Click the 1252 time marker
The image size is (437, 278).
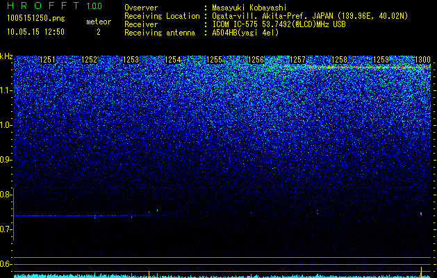click(x=89, y=60)
